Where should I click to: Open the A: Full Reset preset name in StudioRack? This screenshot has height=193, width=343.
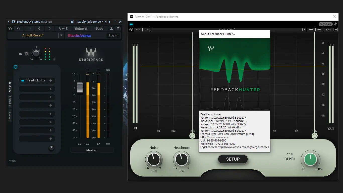point(33,35)
